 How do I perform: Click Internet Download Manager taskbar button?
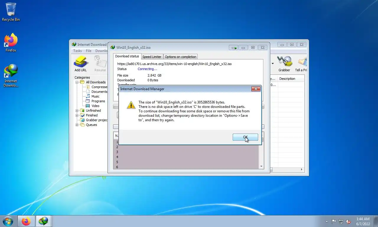[43, 221]
